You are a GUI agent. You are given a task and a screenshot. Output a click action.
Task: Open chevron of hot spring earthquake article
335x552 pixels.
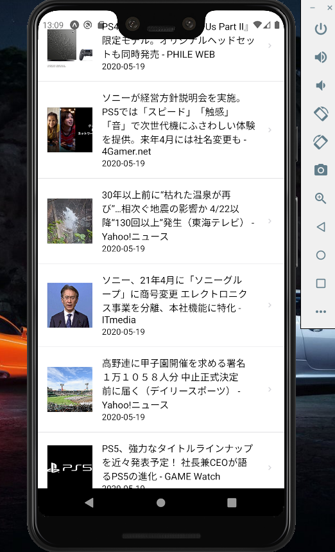(x=270, y=221)
